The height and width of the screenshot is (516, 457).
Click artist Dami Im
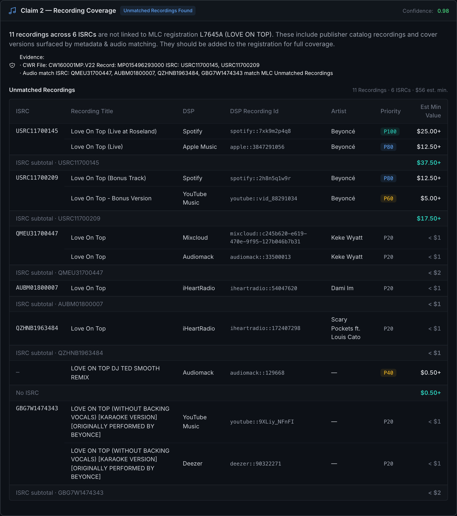click(x=342, y=288)
